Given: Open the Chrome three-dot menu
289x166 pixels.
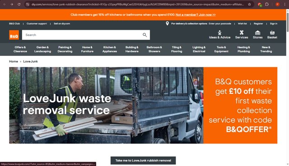Looking at the screenshot, I should pos(284,4).
